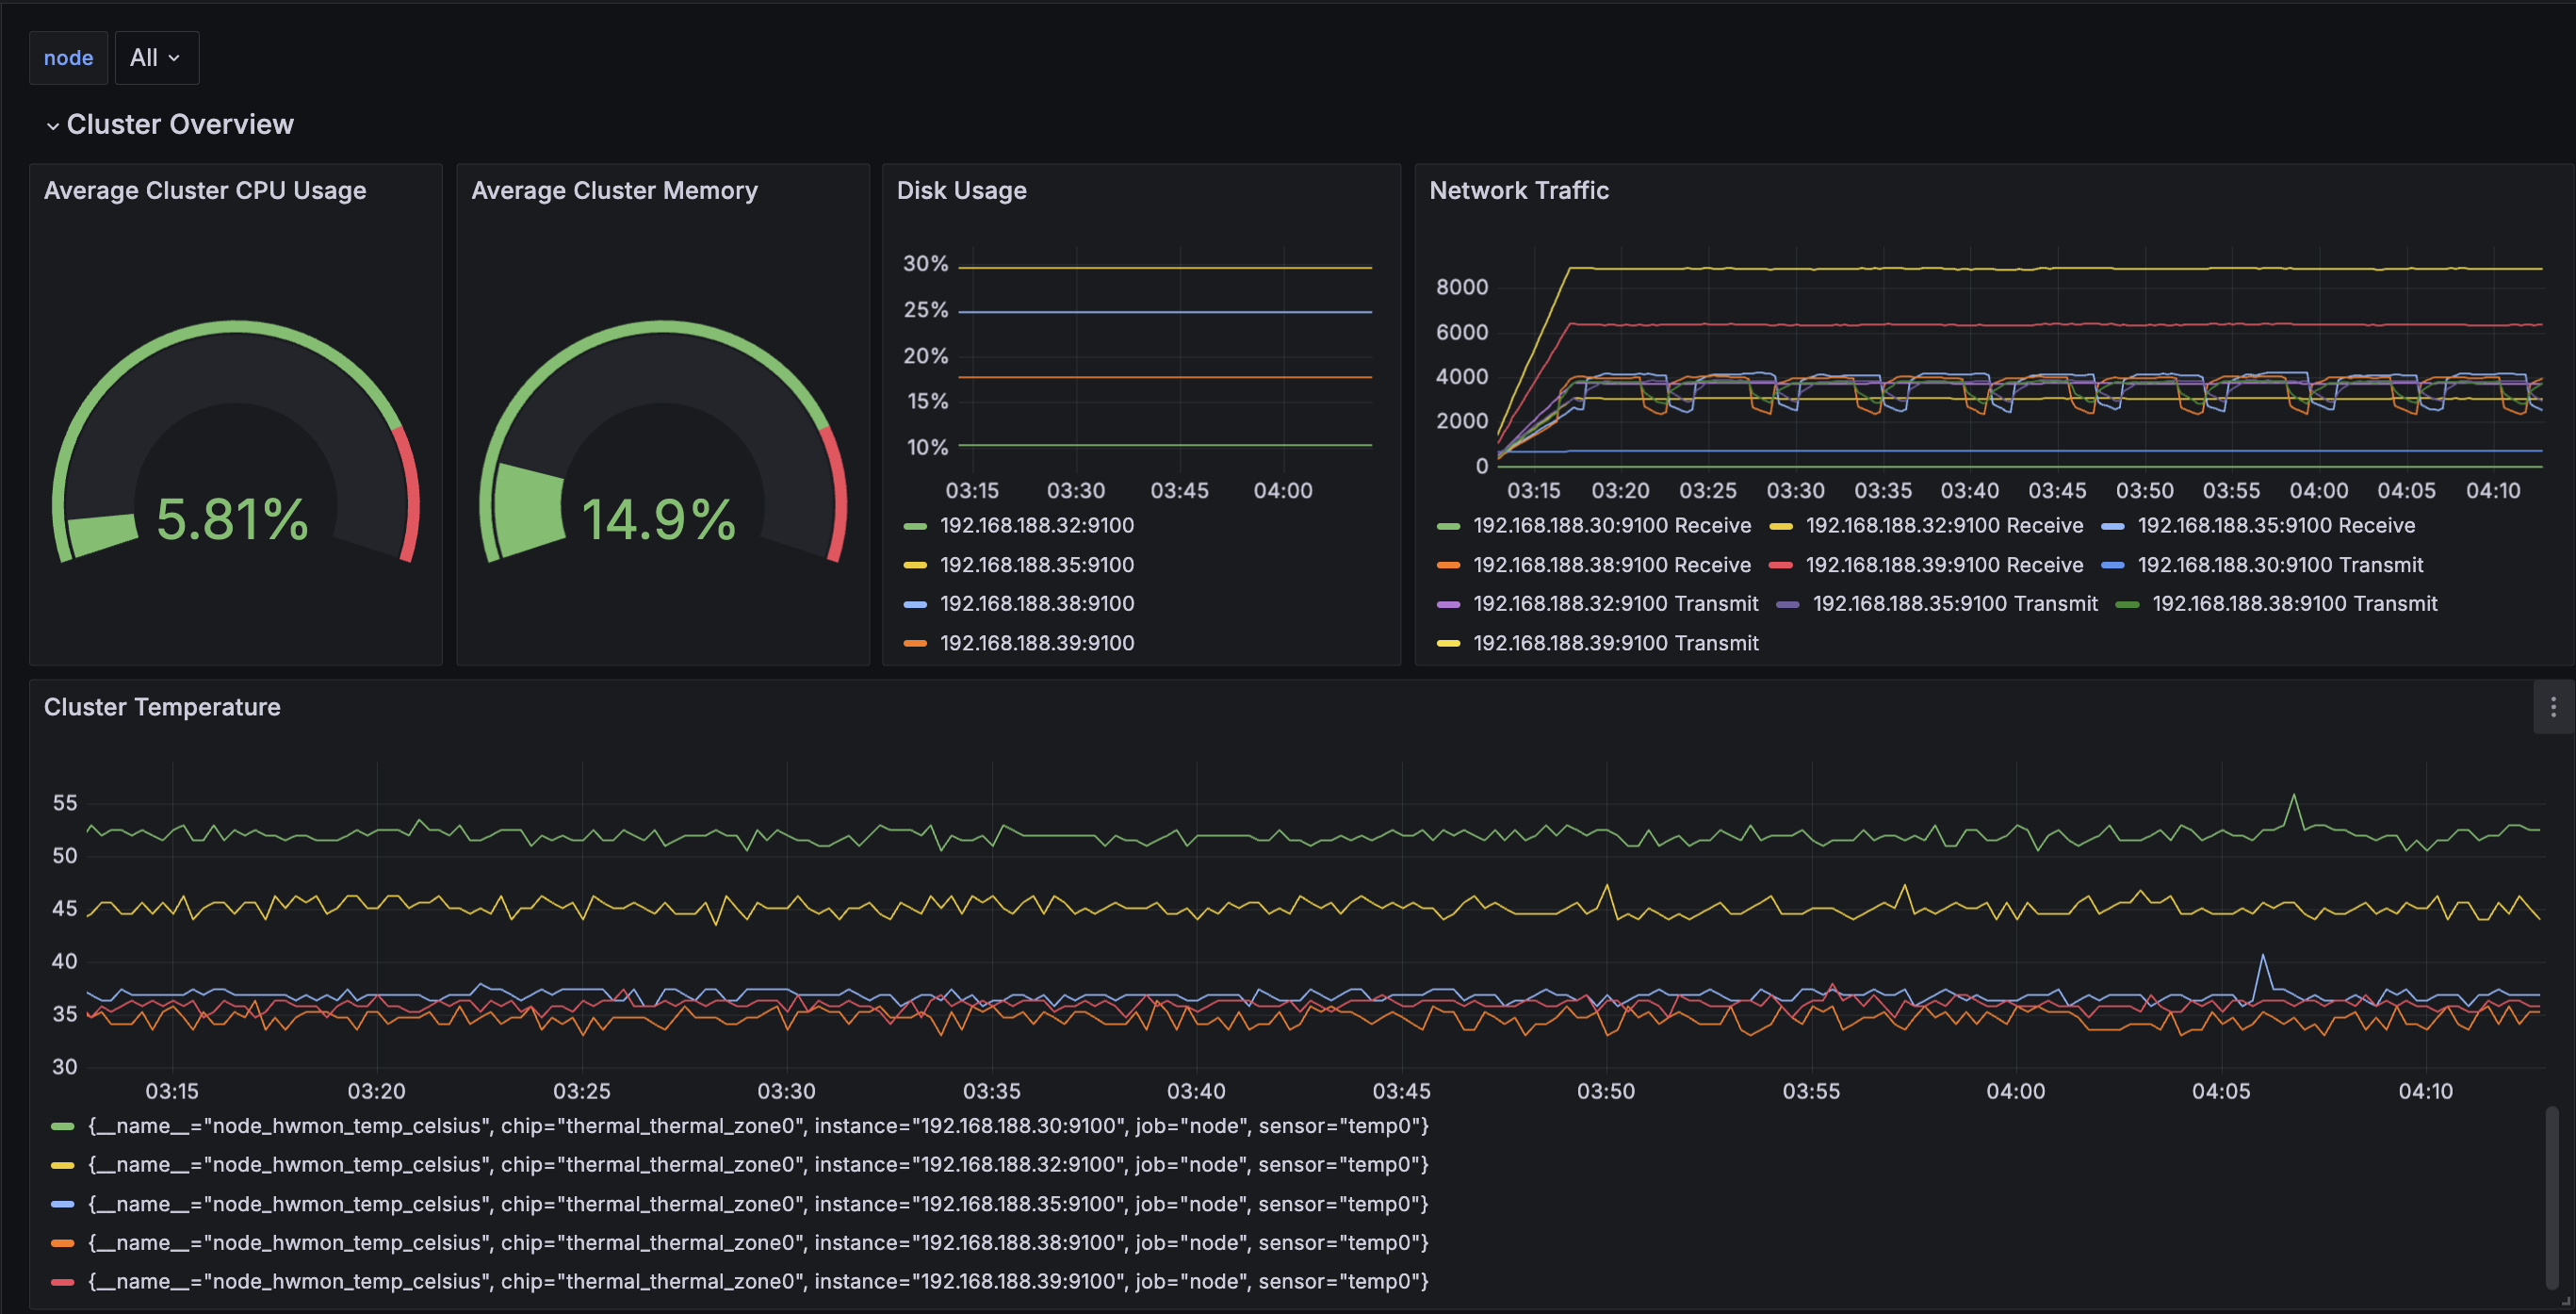Click the Disk Usage panel title
2576x1314 pixels.
961,190
